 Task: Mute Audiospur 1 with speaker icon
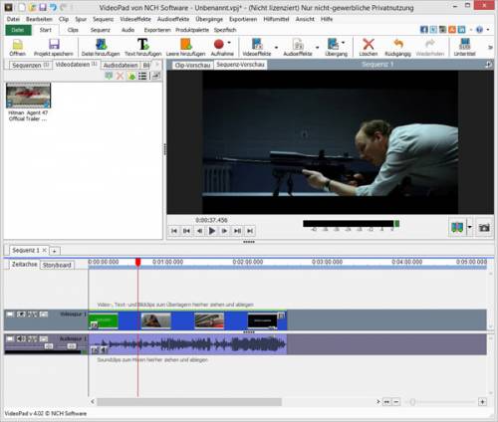tap(21, 338)
